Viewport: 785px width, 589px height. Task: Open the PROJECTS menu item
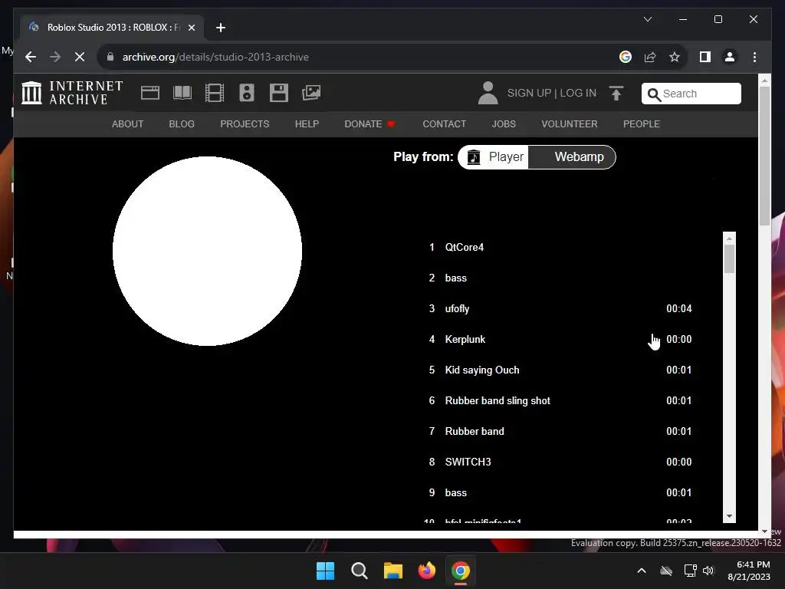(245, 124)
